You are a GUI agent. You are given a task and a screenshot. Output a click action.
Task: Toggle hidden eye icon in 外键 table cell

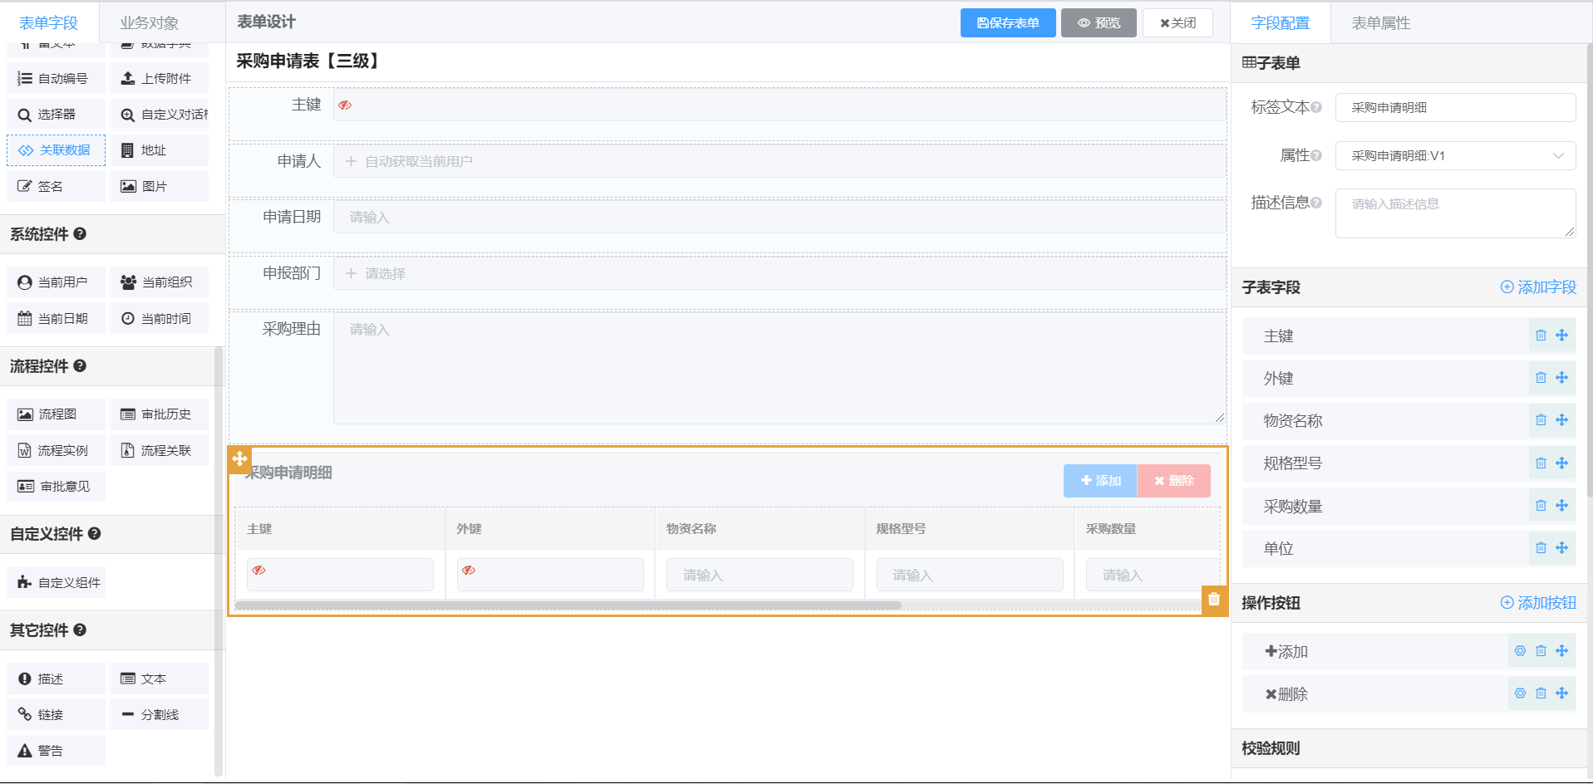click(x=469, y=571)
